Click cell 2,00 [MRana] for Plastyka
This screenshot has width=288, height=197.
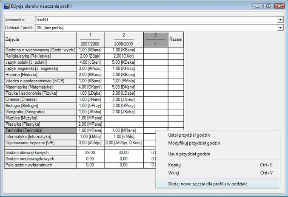point(90,124)
